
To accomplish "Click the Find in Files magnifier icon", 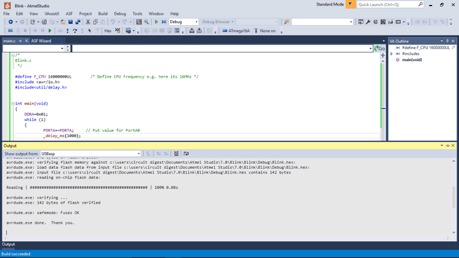I will 146,22.
